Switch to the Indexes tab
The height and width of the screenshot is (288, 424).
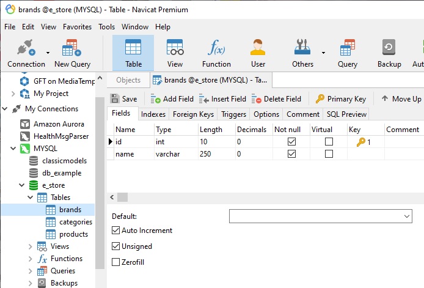[153, 114]
